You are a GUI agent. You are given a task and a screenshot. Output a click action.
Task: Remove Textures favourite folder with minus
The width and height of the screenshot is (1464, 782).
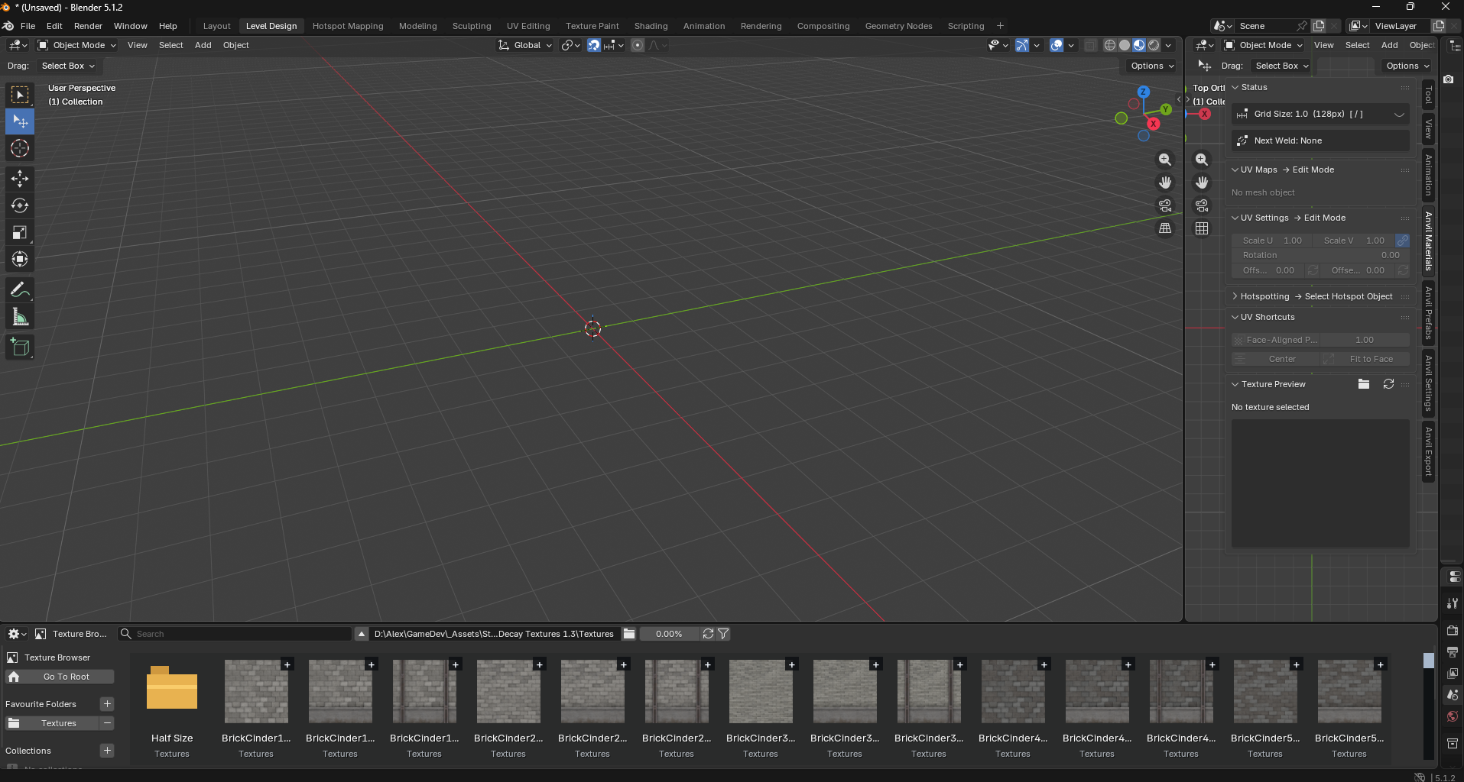point(107,723)
